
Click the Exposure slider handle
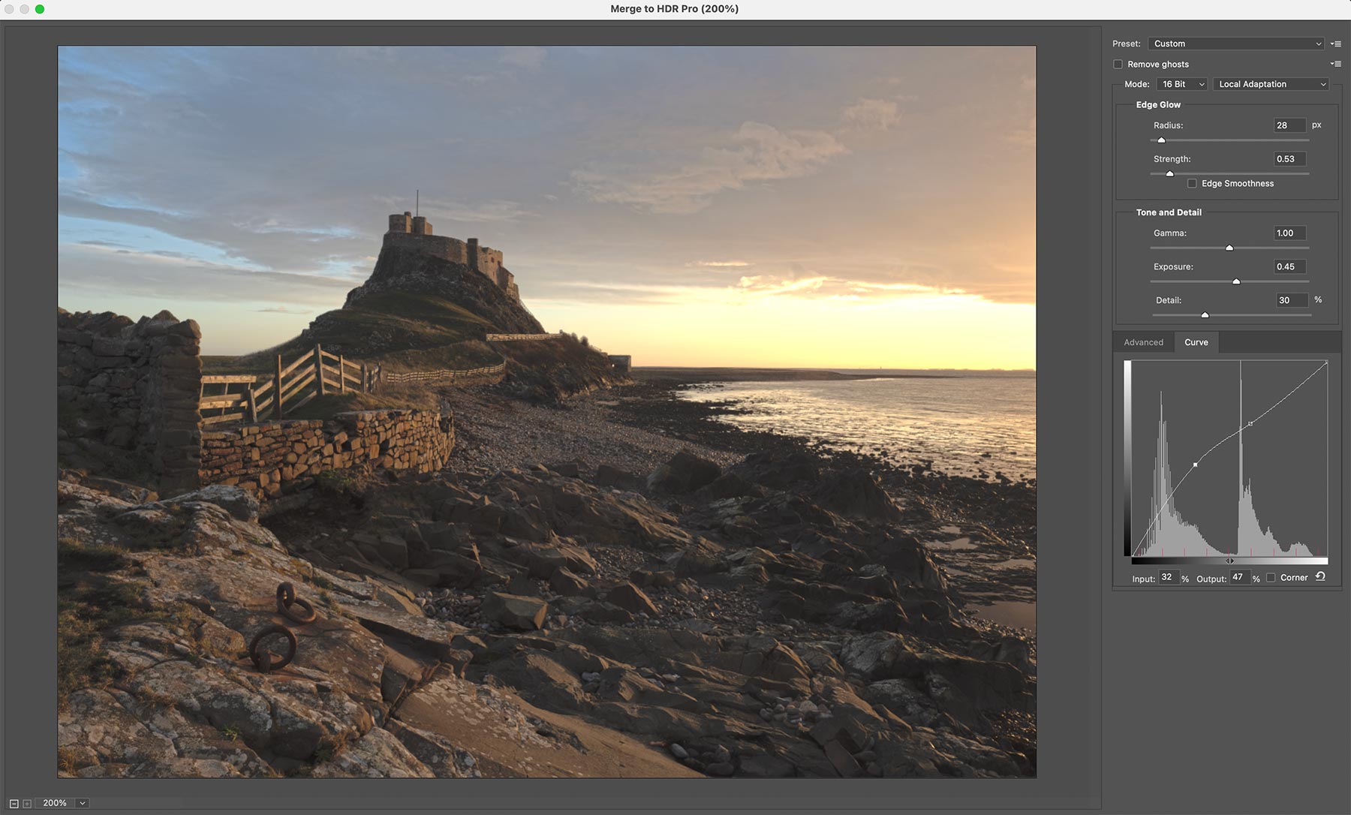coord(1236,281)
